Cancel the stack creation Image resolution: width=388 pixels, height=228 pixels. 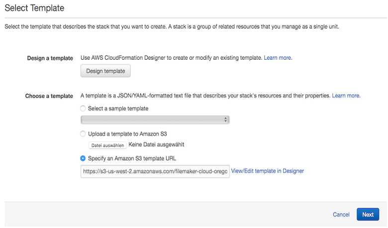point(341,215)
